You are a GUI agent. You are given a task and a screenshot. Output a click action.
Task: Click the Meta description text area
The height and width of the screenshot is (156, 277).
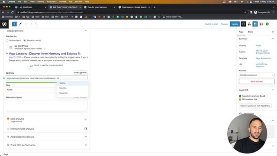tap(47, 105)
